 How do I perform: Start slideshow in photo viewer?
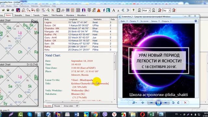coord(158,103)
